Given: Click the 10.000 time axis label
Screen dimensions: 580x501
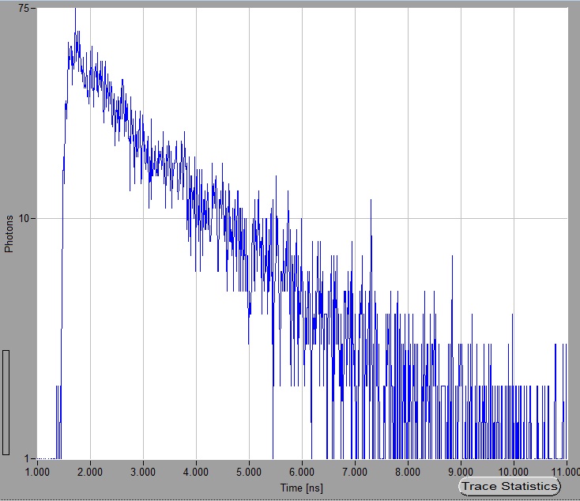Looking at the screenshot, I should pyautogui.click(x=514, y=471).
